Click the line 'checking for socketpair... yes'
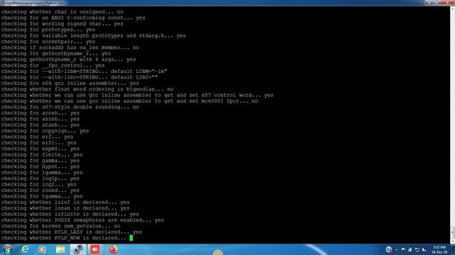Image resolution: width=455 pixels, height=255 pixels. click(x=48, y=42)
